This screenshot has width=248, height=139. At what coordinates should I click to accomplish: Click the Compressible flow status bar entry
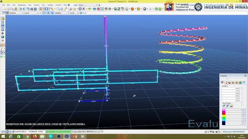[x=83, y=132]
